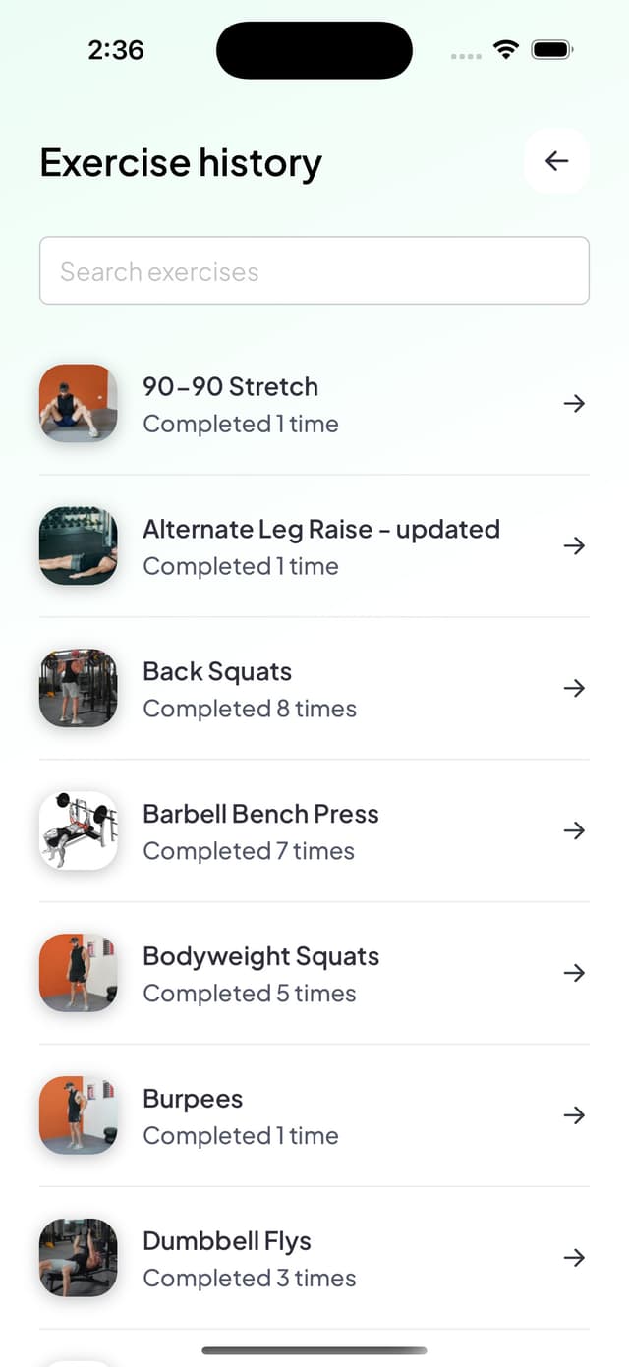Tap the 90-90 Stretch thumbnail image

(78, 403)
